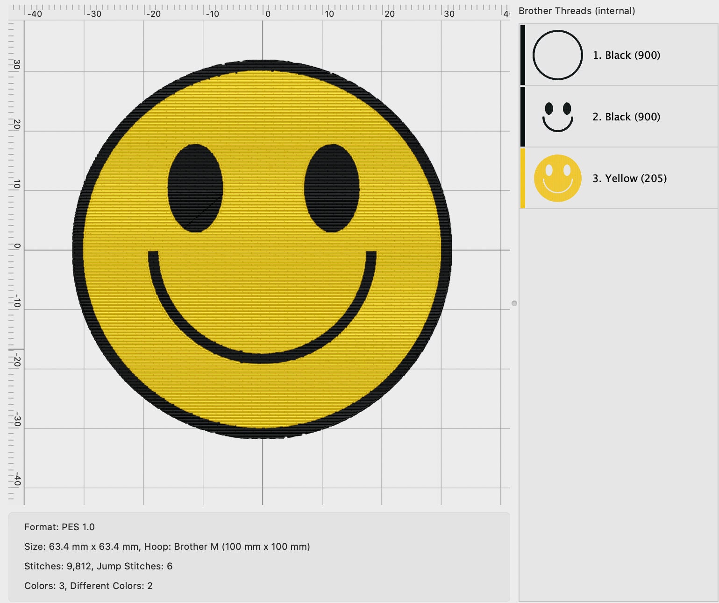The image size is (719, 603).
Task: Click the black color bar beside thread 1
Action: [523, 55]
